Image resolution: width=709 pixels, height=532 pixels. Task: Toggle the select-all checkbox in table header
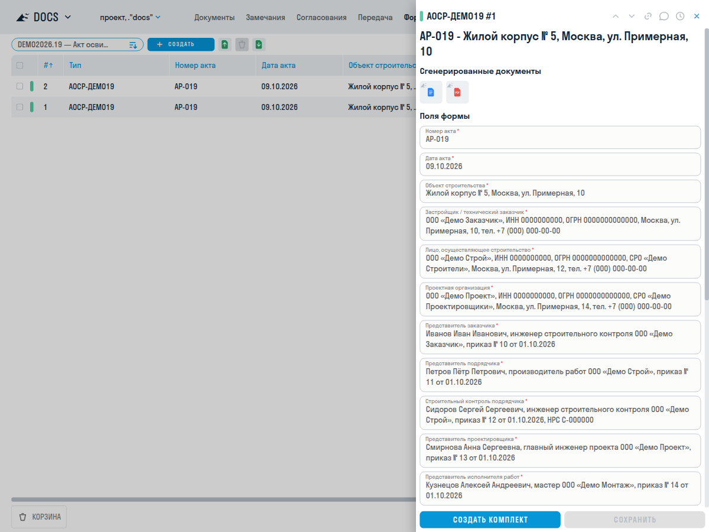20,65
